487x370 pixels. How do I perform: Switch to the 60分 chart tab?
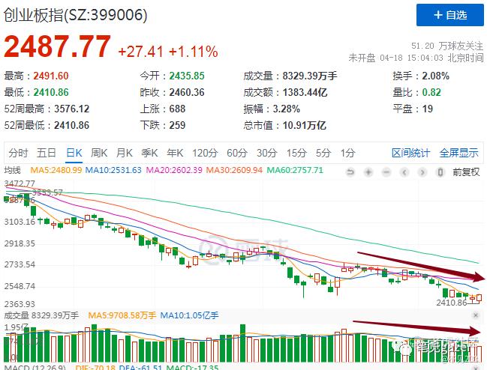point(236,153)
